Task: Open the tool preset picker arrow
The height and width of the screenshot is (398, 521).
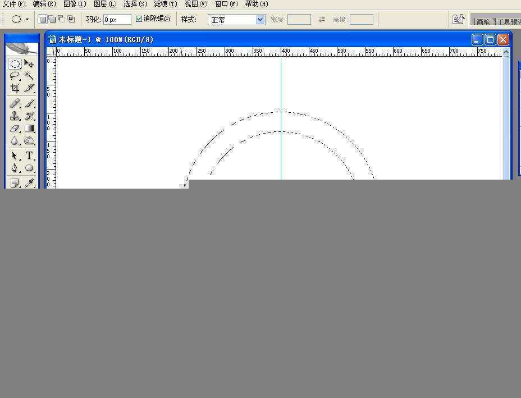Action: tap(28, 19)
